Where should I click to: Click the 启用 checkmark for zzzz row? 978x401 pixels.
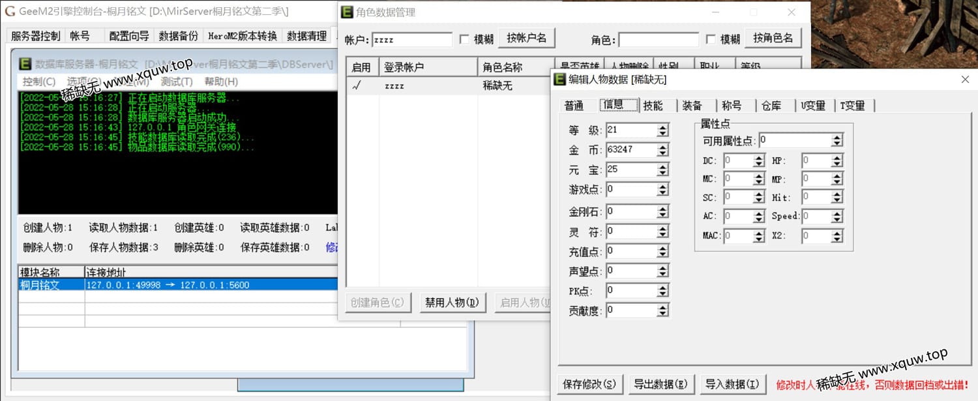pyautogui.click(x=357, y=85)
